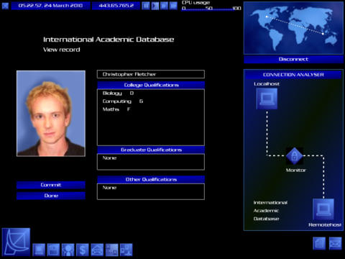Image resolution: width=345 pixels, height=259 pixels.
Task: Click the Commit button
Action: (x=51, y=185)
